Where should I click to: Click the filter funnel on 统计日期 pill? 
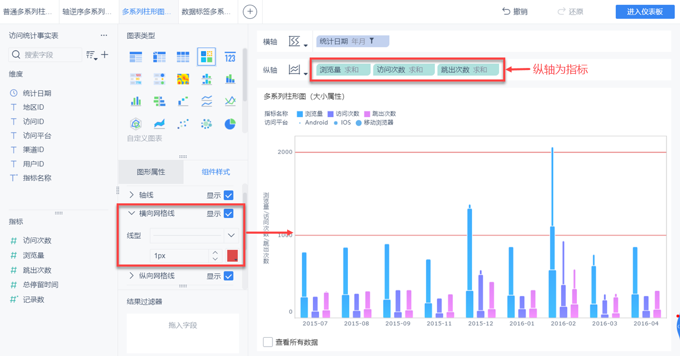tap(372, 41)
